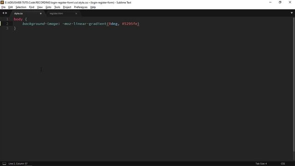Open the Project menu
Screen dimensions: 295x166
[67, 7]
